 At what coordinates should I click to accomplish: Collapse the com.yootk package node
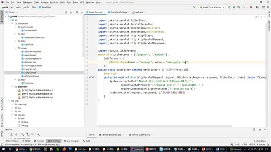point(12,24)
